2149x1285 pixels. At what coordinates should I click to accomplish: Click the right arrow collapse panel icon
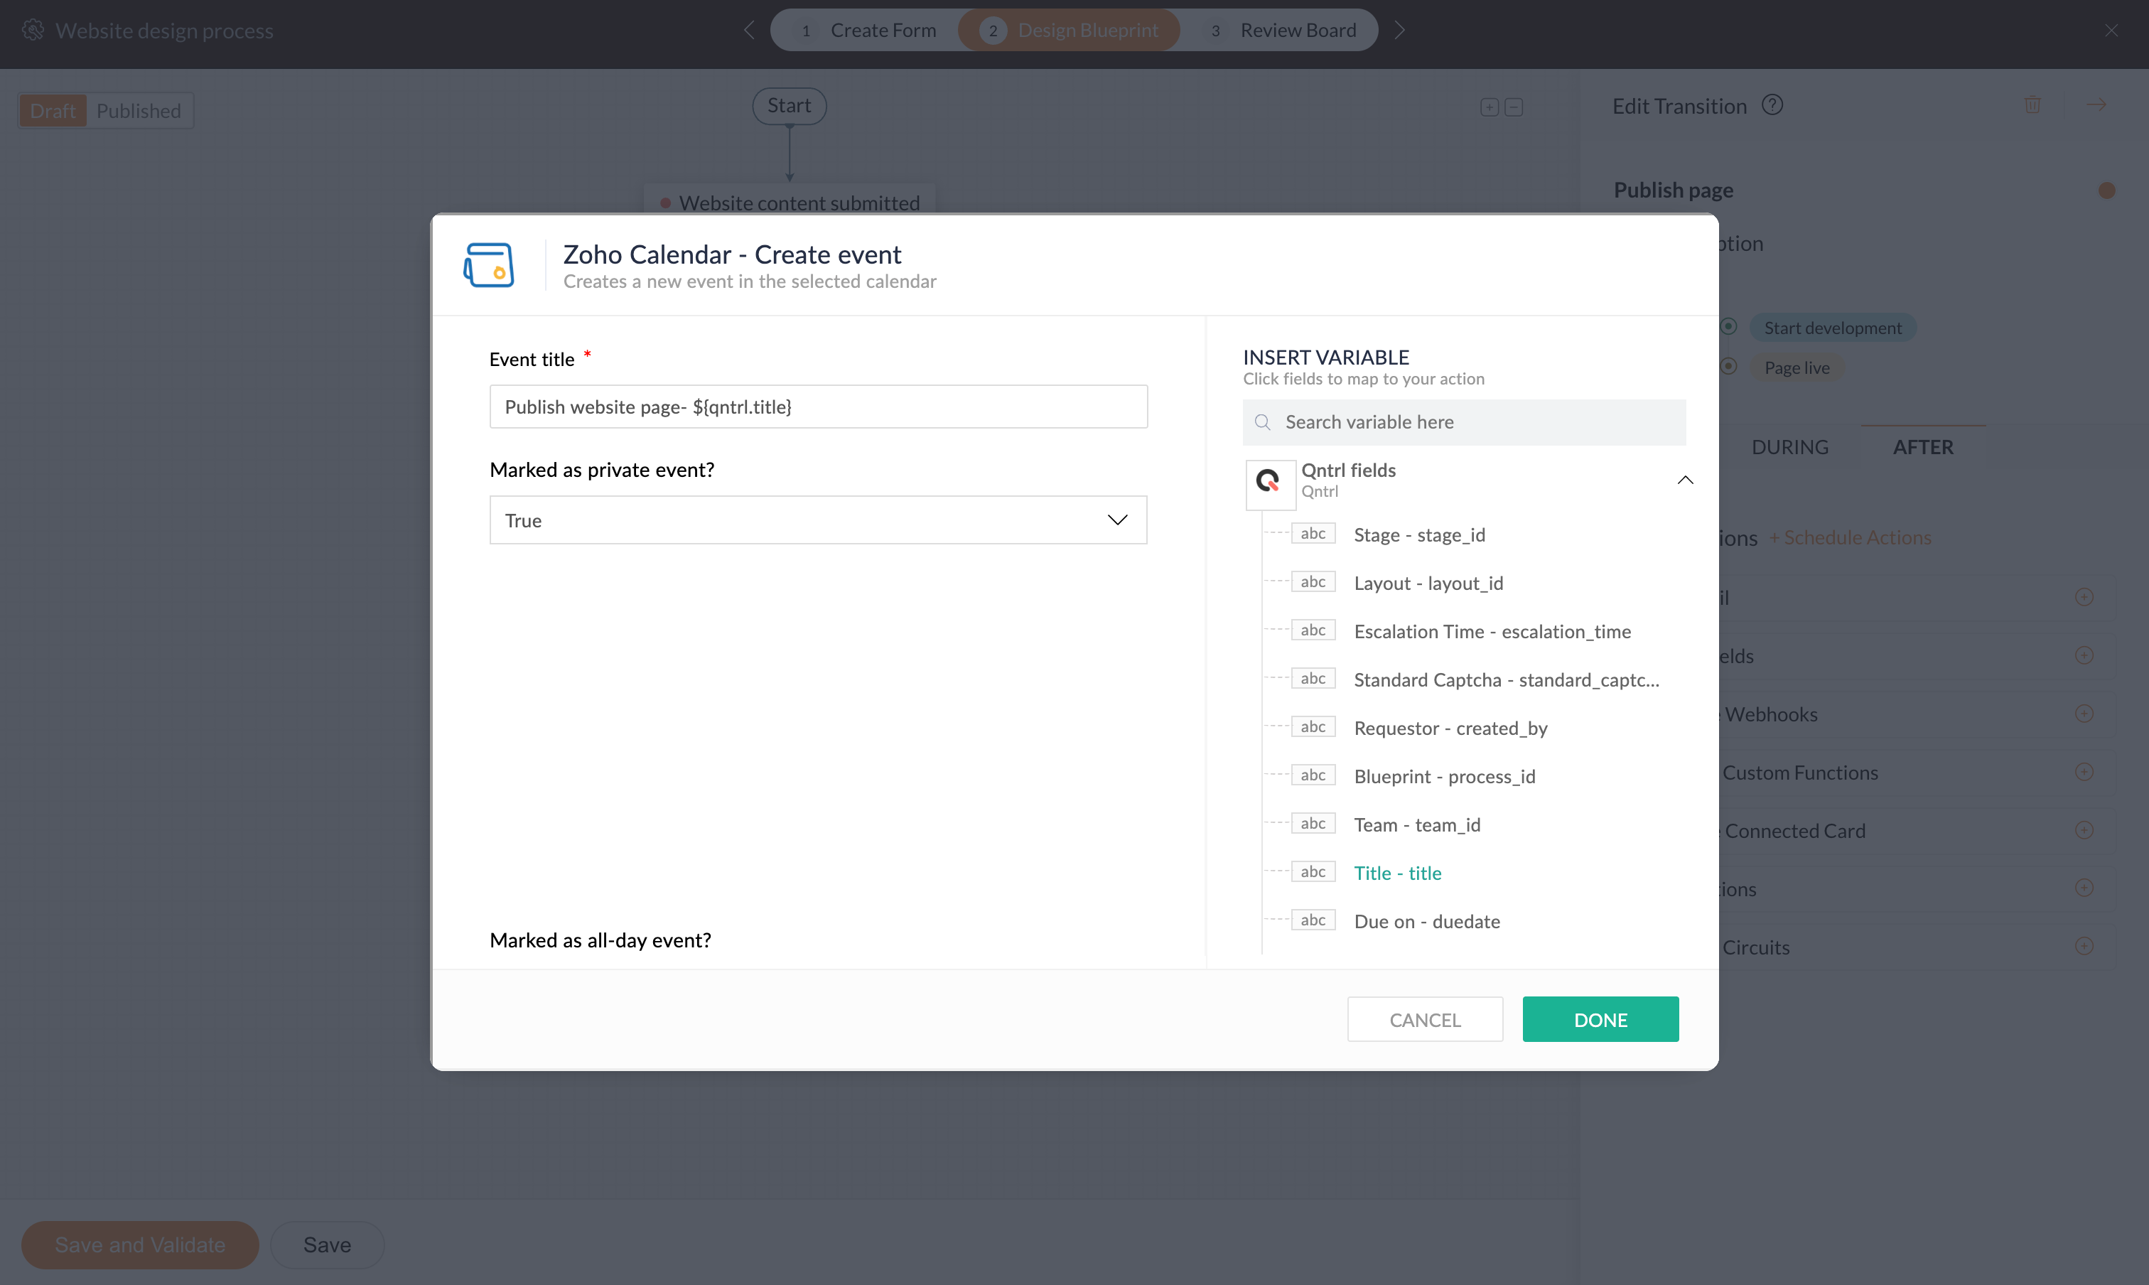coord(2095,104)
